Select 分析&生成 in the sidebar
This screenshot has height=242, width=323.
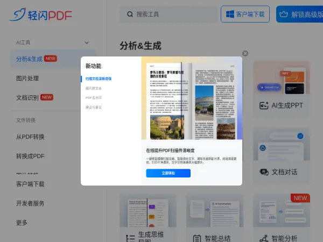[53, 59]
